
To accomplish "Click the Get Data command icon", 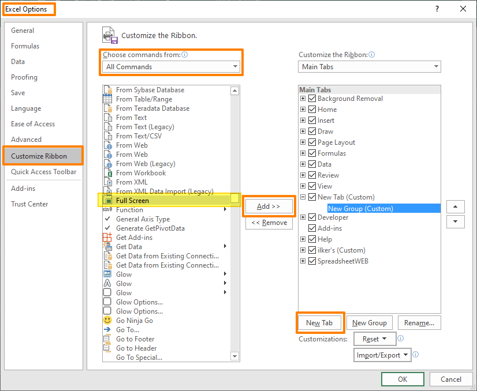I will click(x=107, y=246).
